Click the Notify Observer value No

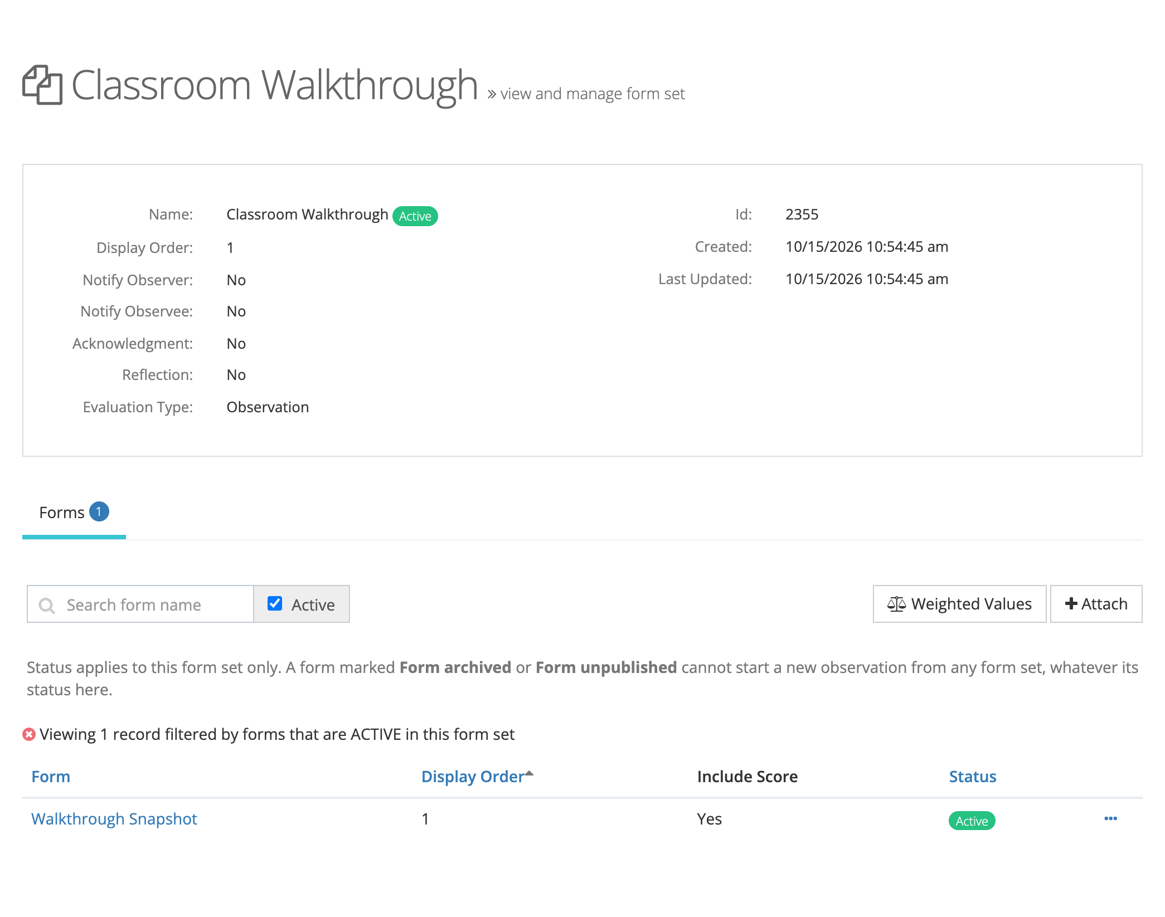pos(236,280)
